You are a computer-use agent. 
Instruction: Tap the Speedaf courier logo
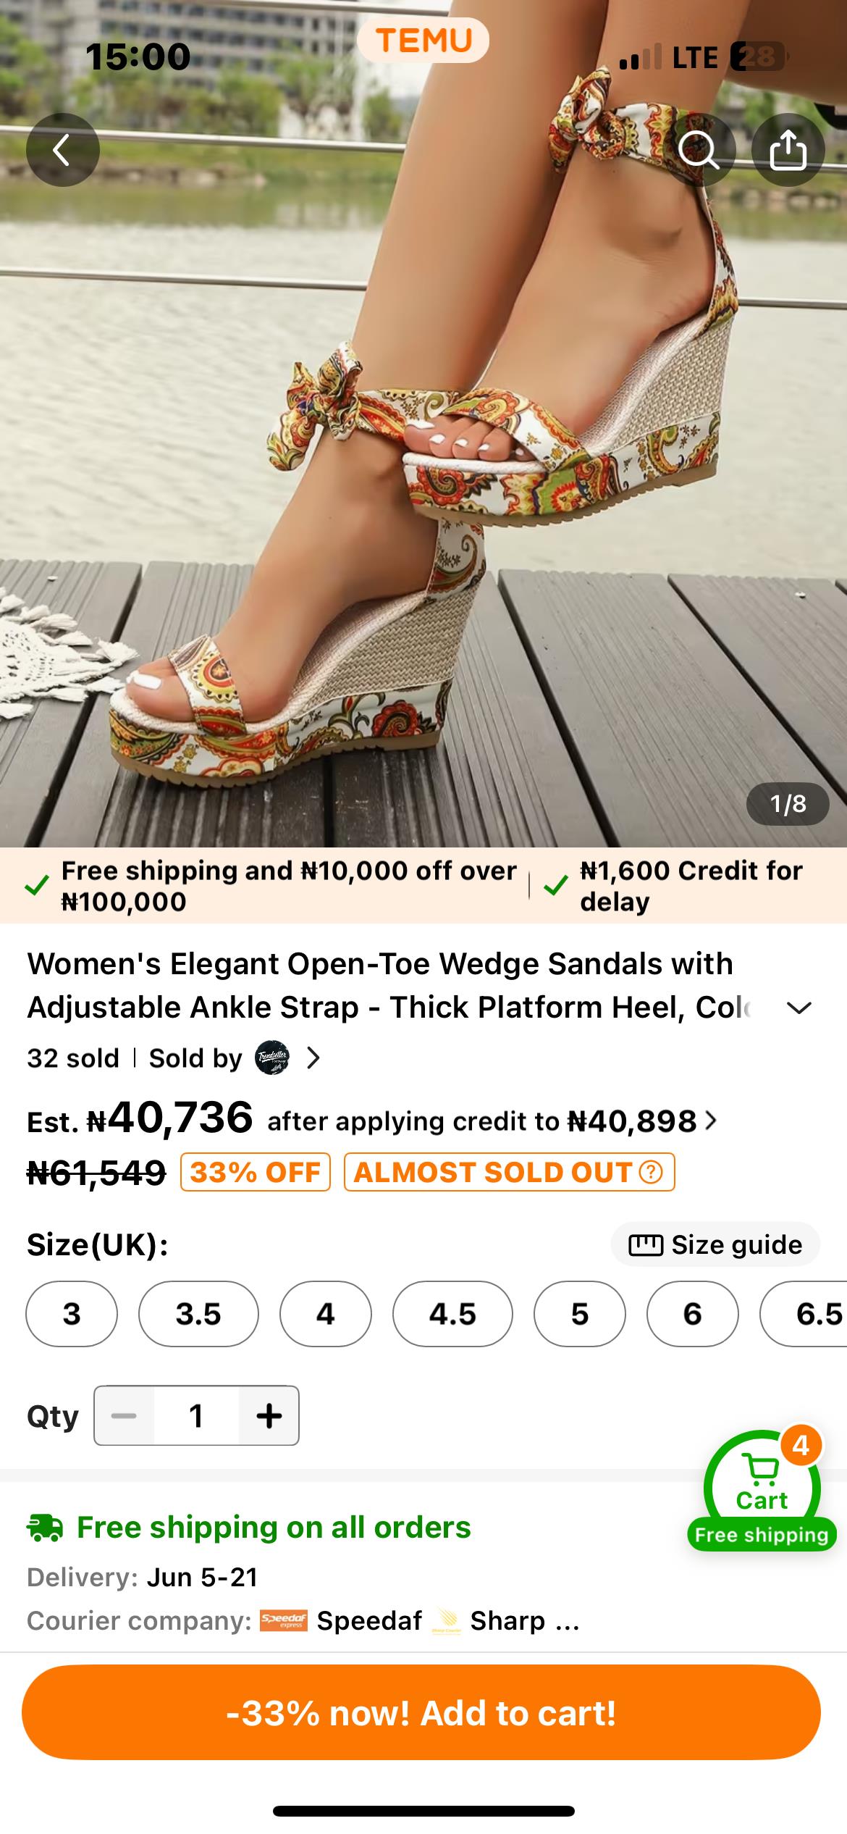284,1621
